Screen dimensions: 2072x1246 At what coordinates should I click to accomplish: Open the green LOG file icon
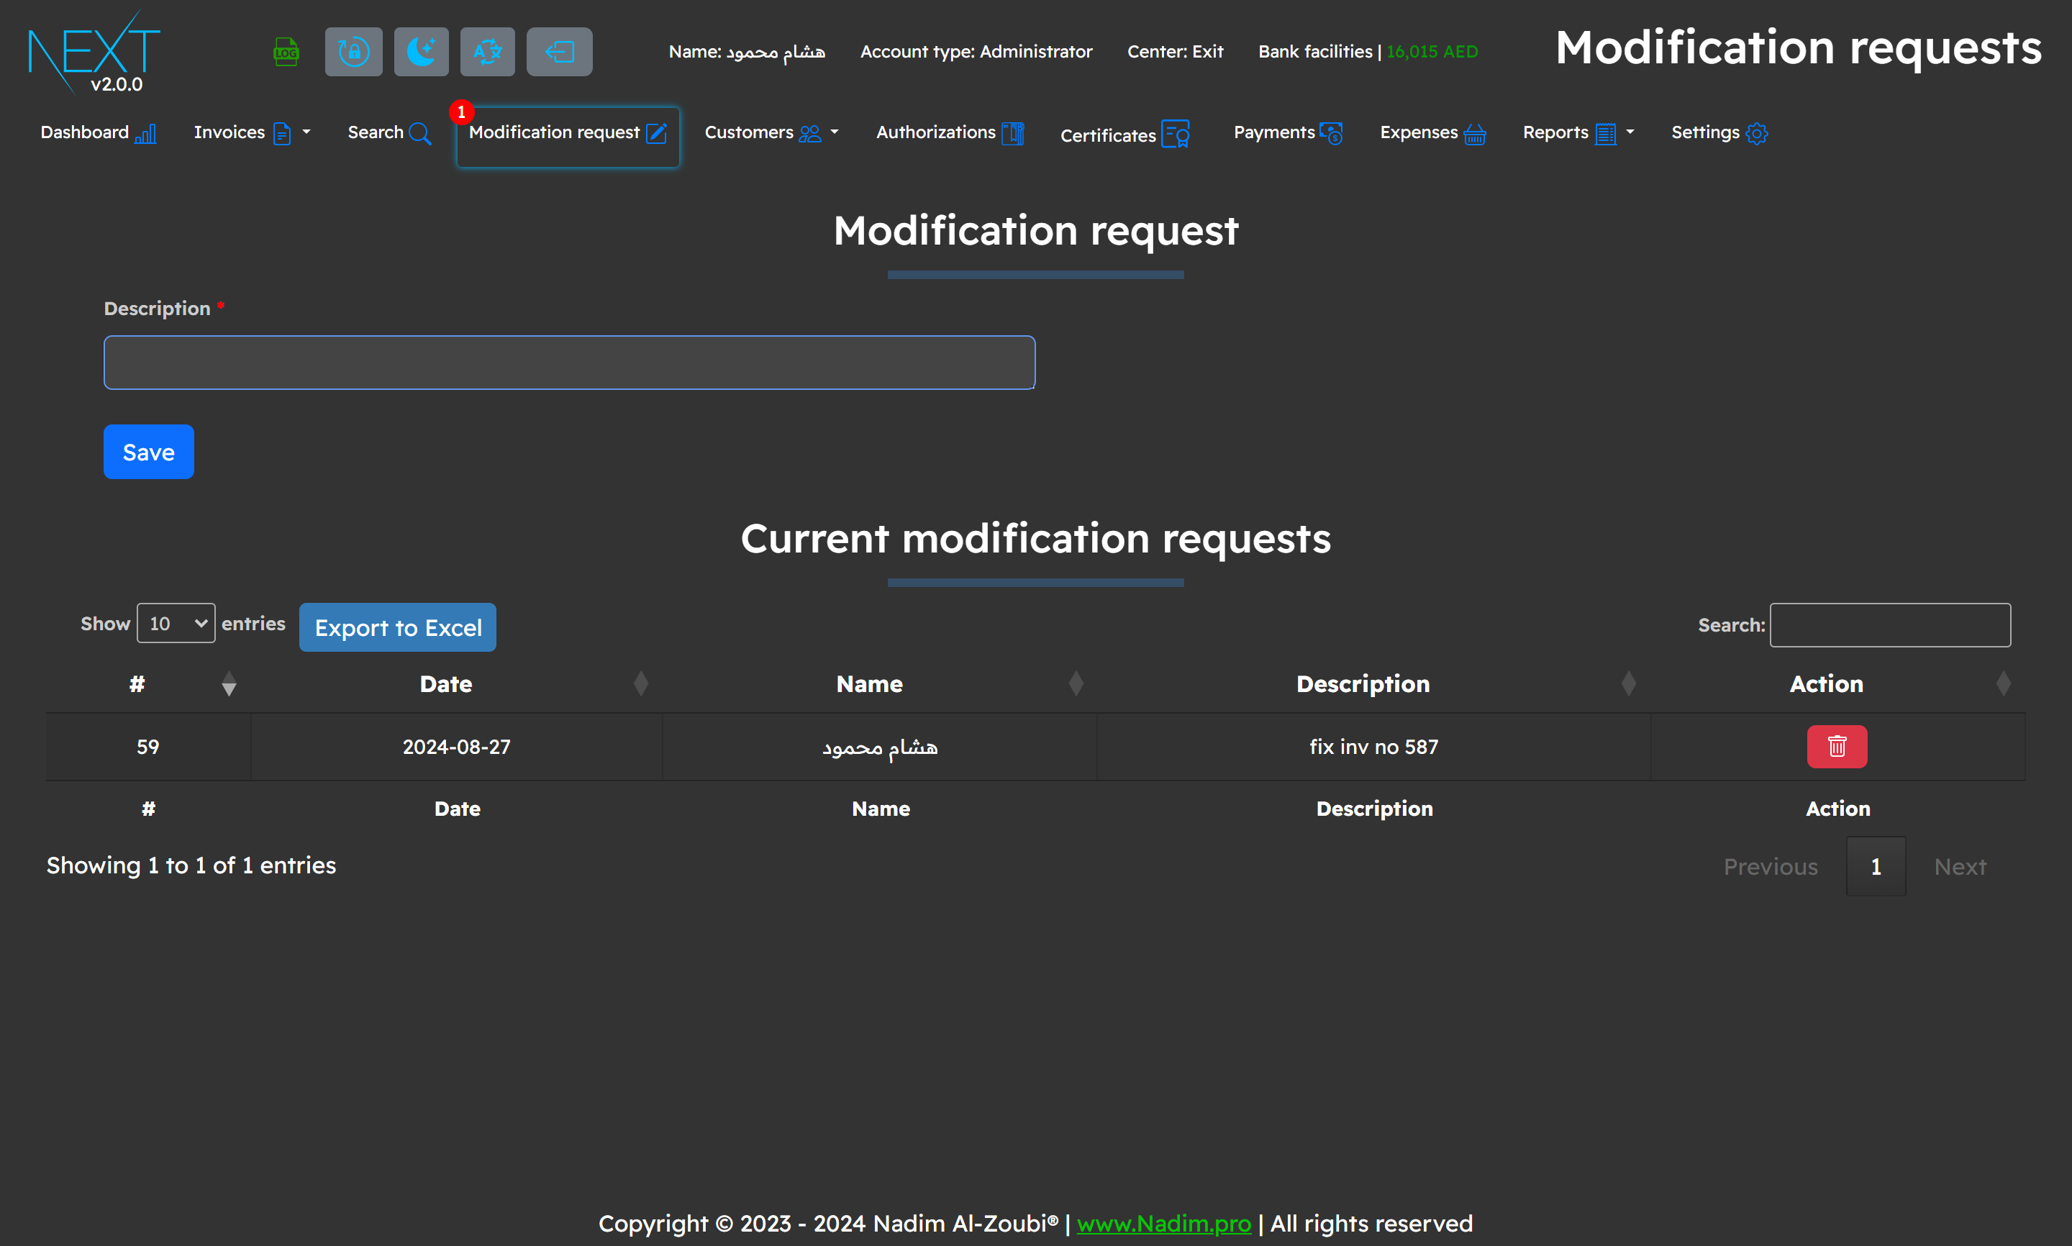(x=286, y=52)
